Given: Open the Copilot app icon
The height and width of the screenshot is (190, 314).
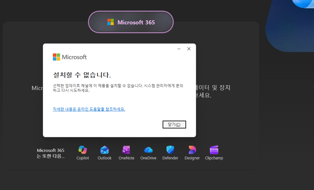Looking at the screenshot, I should click(83, 150).
